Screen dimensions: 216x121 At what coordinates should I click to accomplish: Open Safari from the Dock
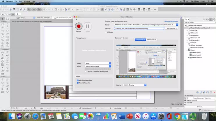tap(35, 116)
